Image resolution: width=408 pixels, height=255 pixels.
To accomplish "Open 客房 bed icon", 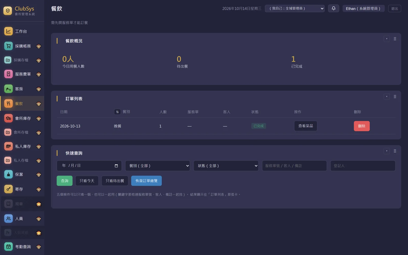I will point(8,89).
